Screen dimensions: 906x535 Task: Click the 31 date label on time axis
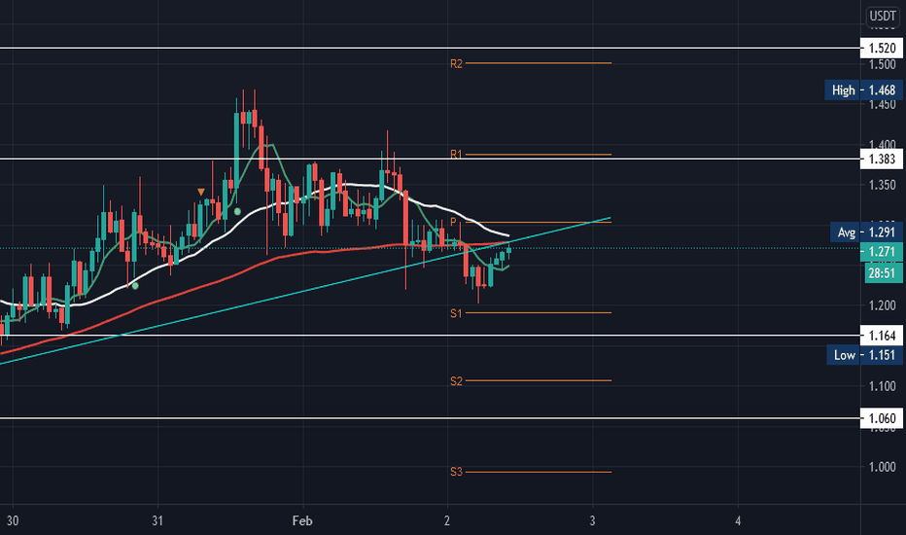point(157,520)
